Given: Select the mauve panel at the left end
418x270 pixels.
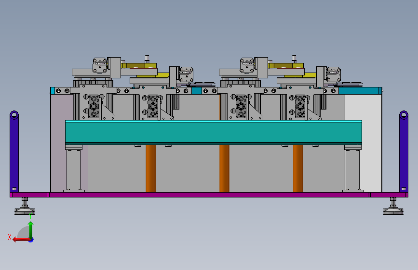Looking at the screenshot, I should [x=59, y=144].
